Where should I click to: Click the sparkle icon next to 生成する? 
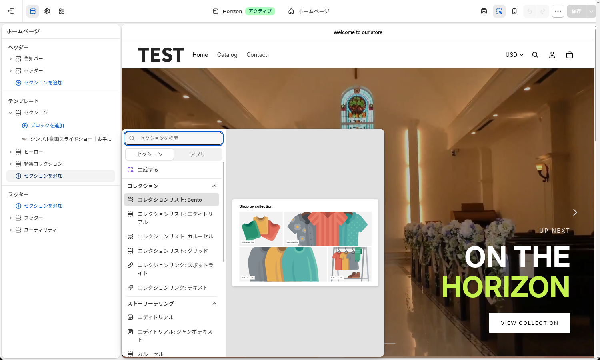[x=130, y=170]
